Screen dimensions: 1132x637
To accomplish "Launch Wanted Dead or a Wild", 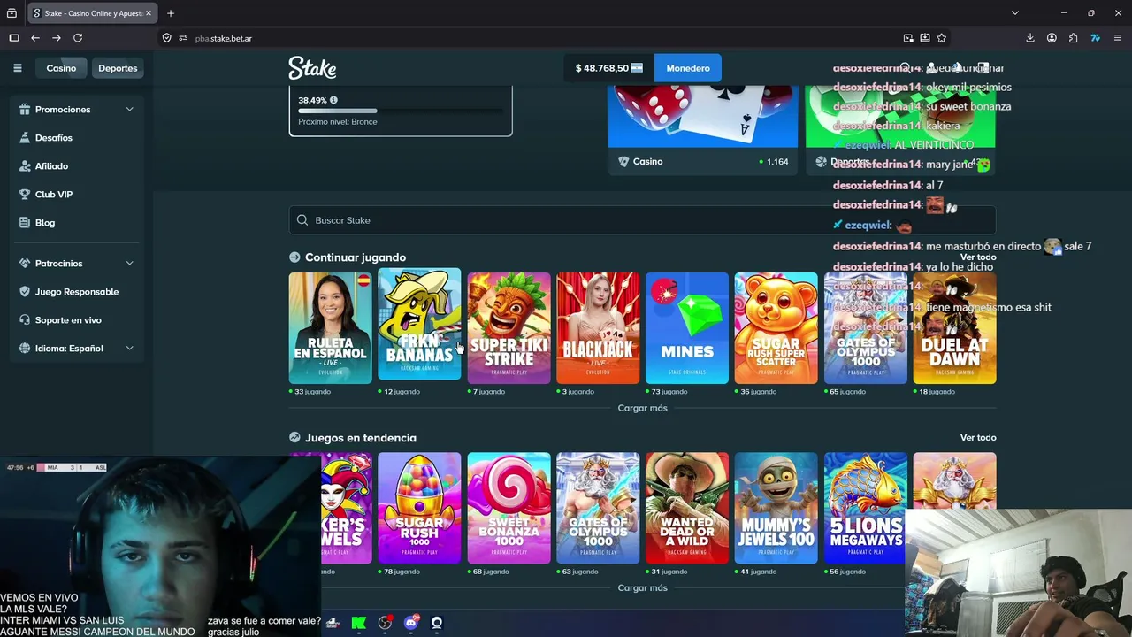I will click(x=687, y=508).
